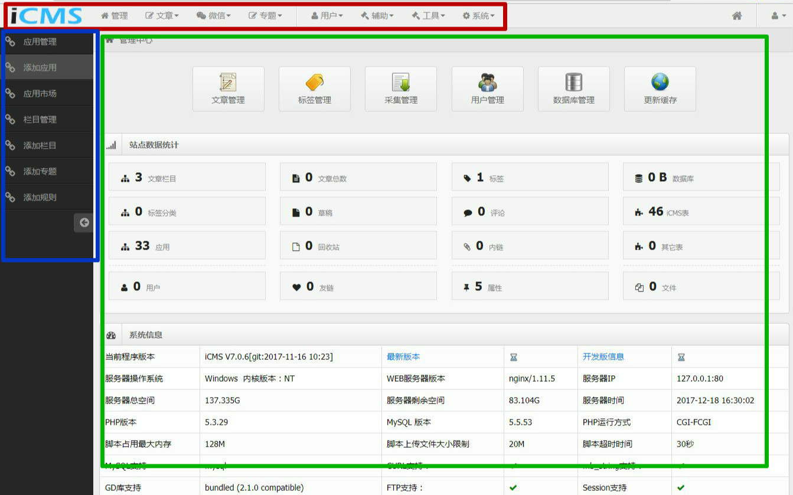Expand the 工具 dropdown menu
This screenshot has height=495, width=793.
click(x=429, y=16)
